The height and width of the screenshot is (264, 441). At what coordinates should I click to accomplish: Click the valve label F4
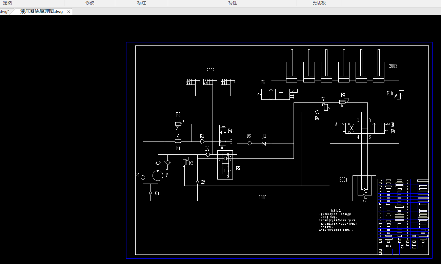tap(230, 131)
